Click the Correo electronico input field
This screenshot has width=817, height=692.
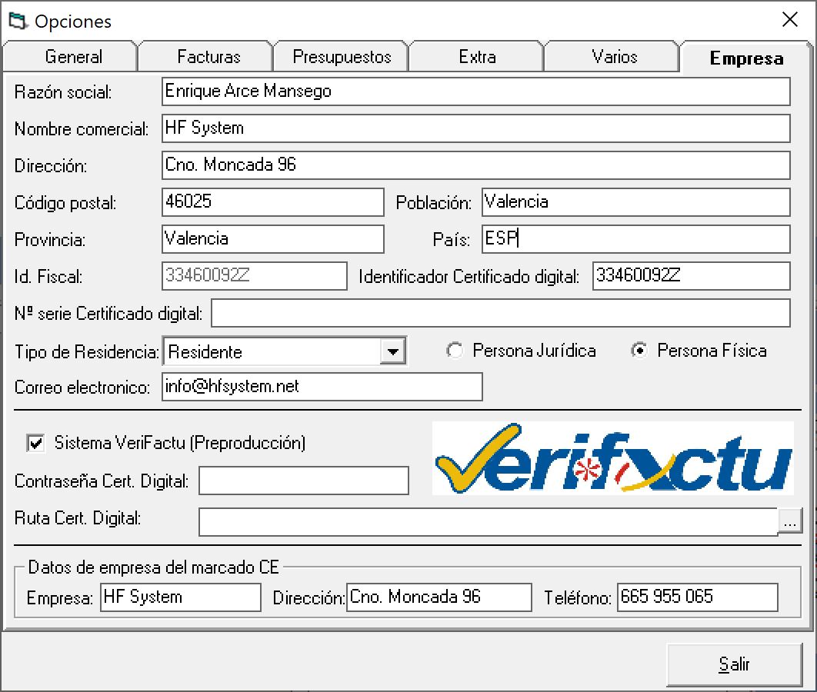tap(322, 387)
